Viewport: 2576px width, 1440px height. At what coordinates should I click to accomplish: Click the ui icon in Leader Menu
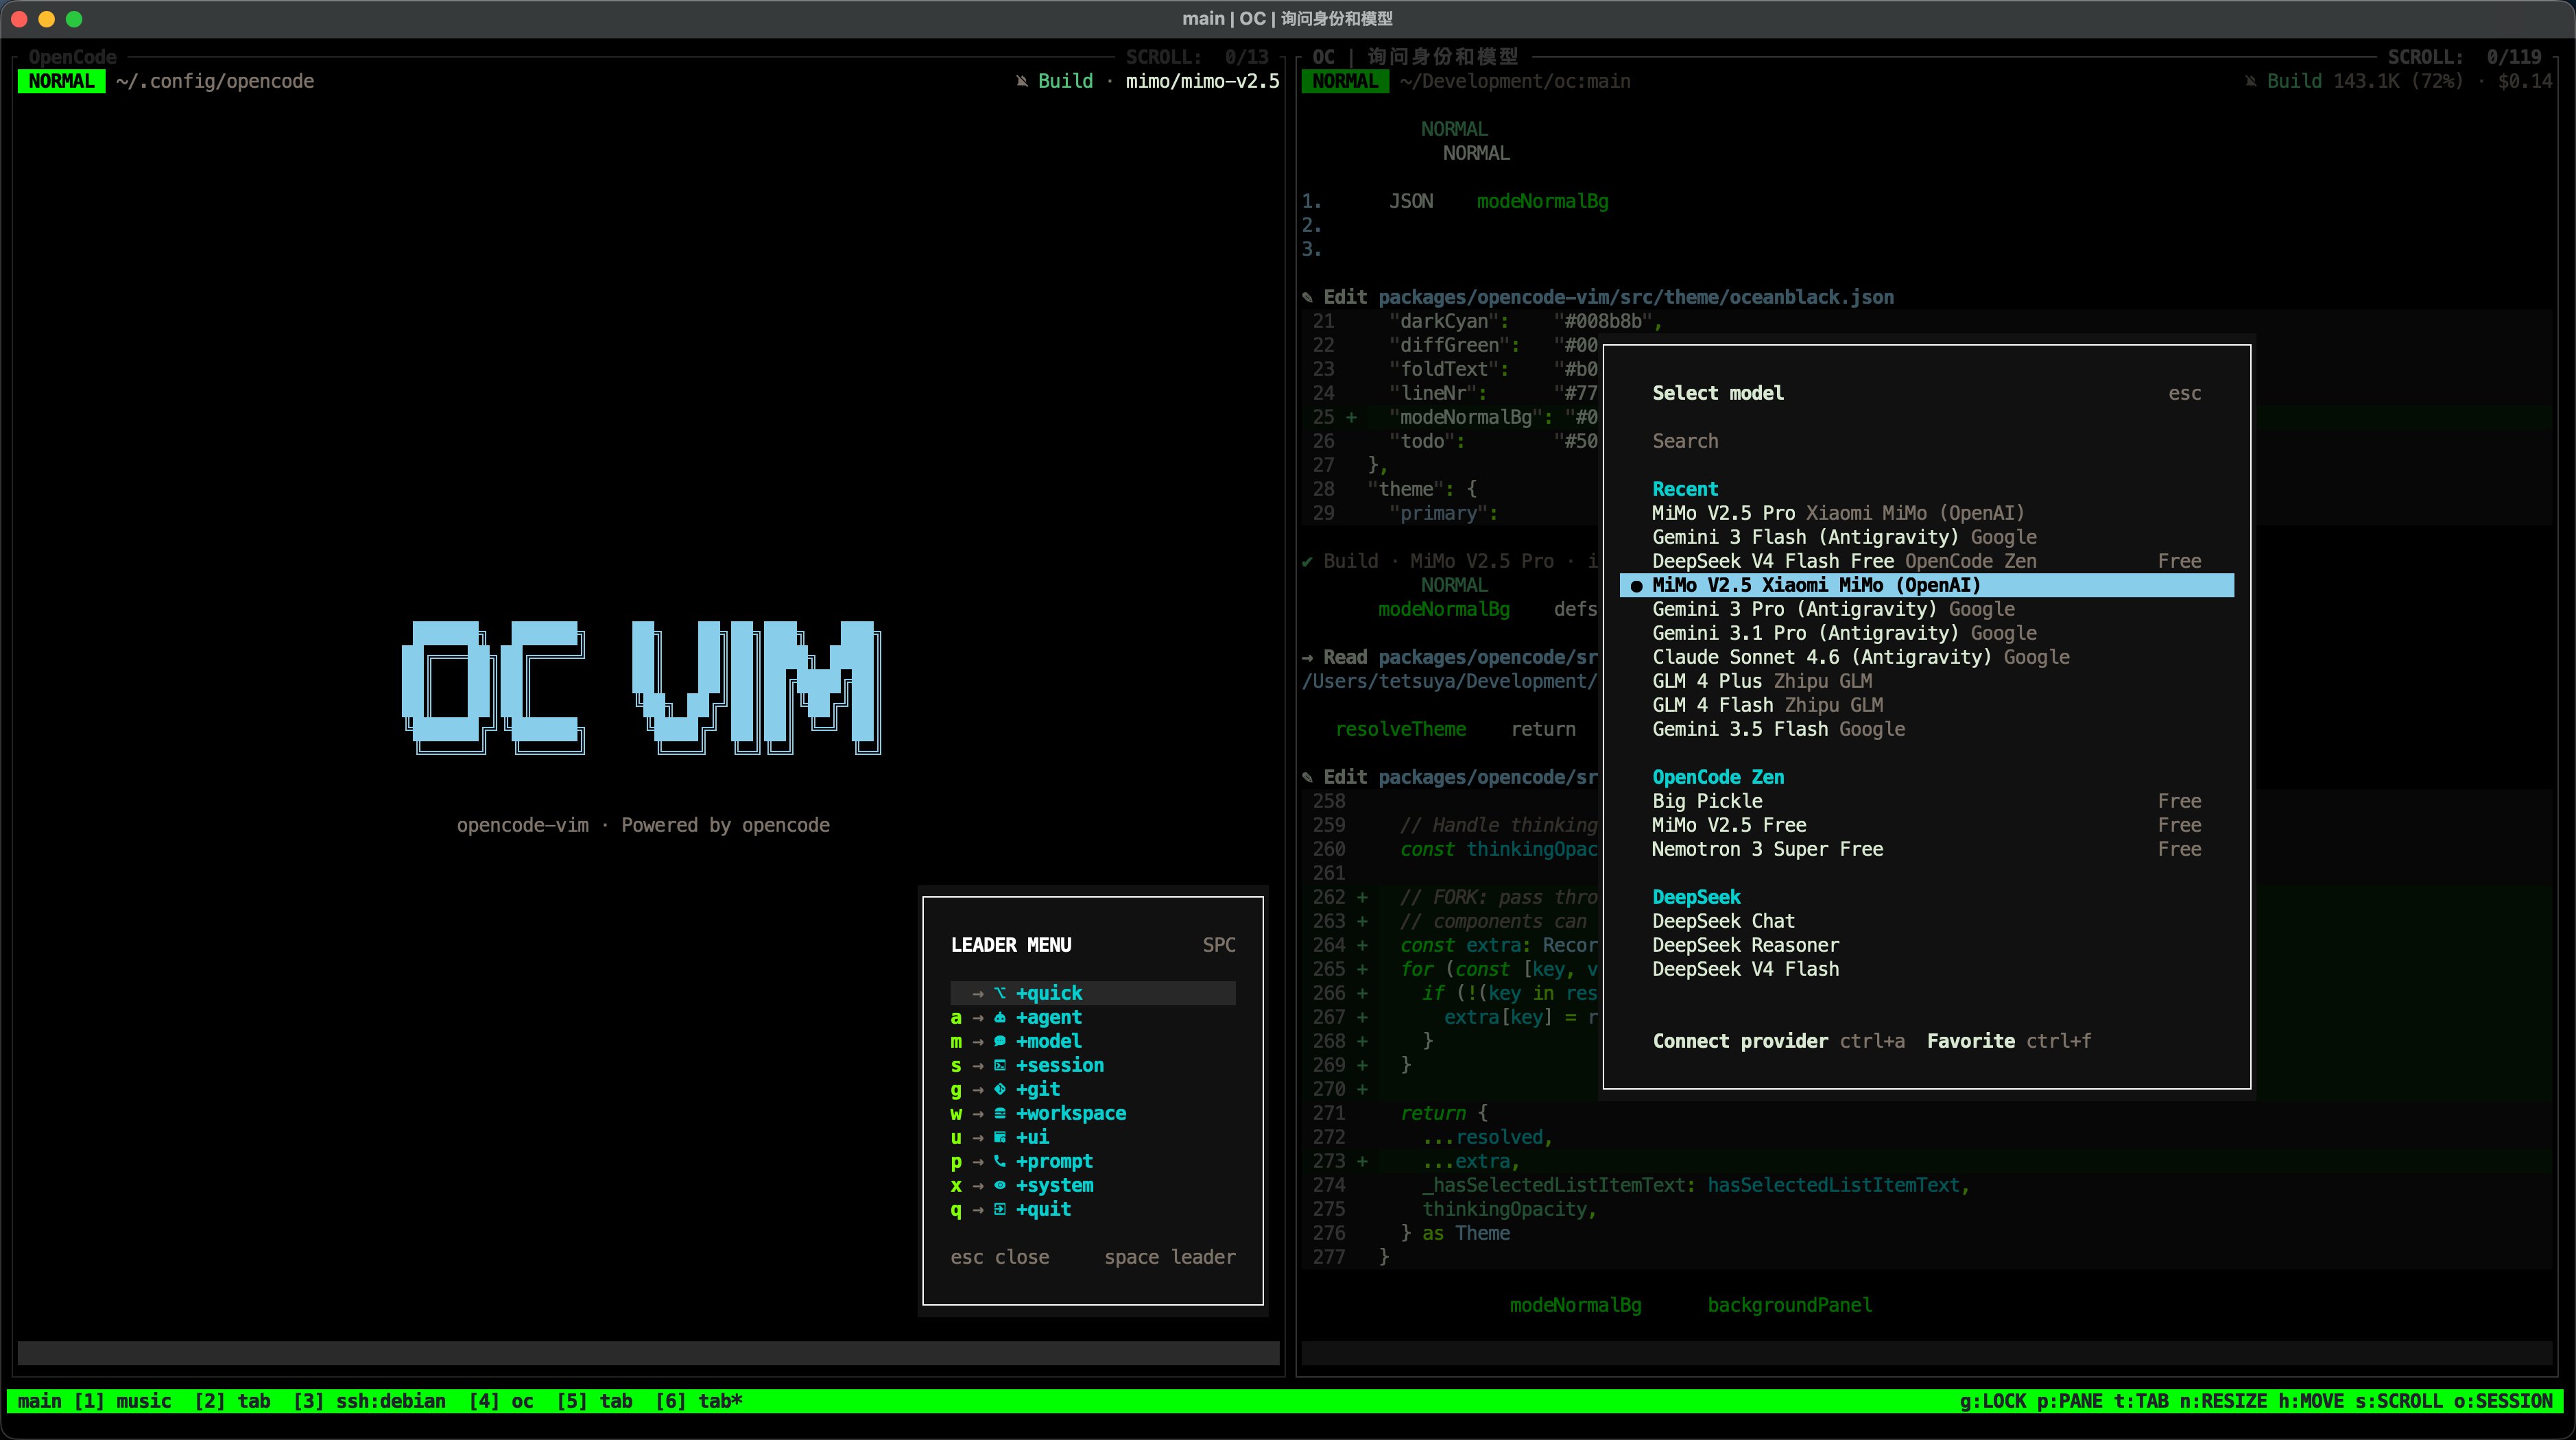tap(999, 1137)
